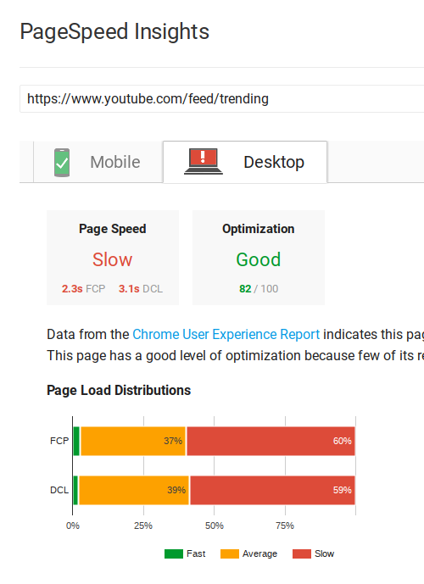
Task: Switch to the Mobile tab
Action: tap(98, 163)
